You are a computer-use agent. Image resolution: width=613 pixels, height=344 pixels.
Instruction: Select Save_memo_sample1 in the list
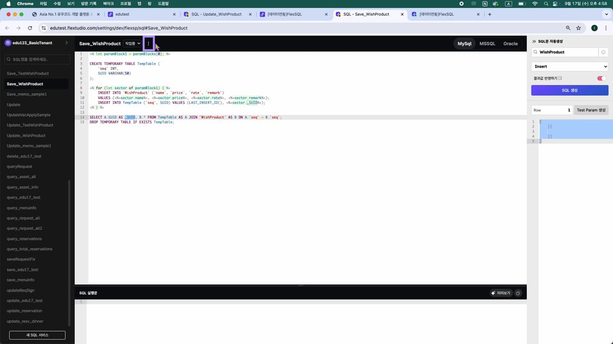tap(27, 94)
